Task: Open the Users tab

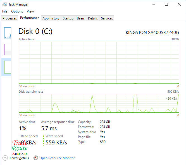Action: click(81, 18)
